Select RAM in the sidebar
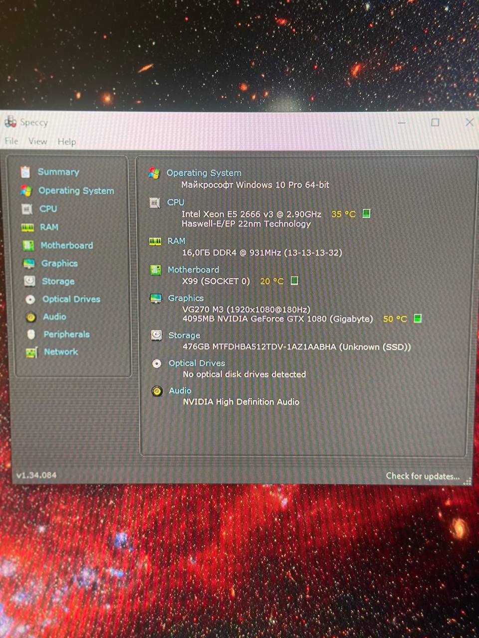Viewport: 479px width, 638px height. click(49, 227)
